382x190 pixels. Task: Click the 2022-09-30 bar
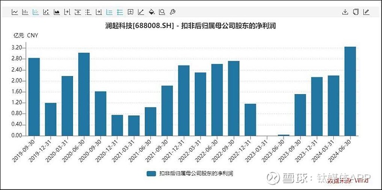tap(233, 98)
